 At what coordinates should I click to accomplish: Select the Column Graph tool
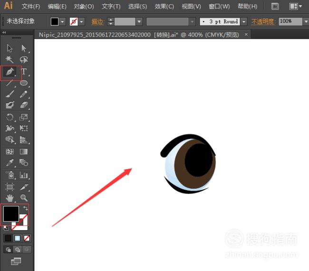pos(24,175)
